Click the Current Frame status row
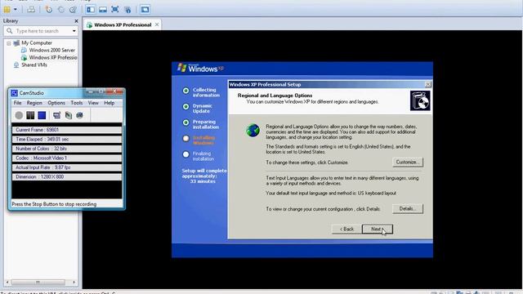The width and height of the screenshot is (523, 294). (67, 130)
